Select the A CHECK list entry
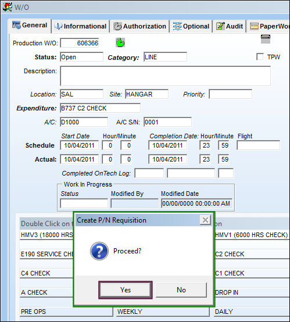Image resolution: width=290 pixels, height=322 pixels. pos(46,292)
